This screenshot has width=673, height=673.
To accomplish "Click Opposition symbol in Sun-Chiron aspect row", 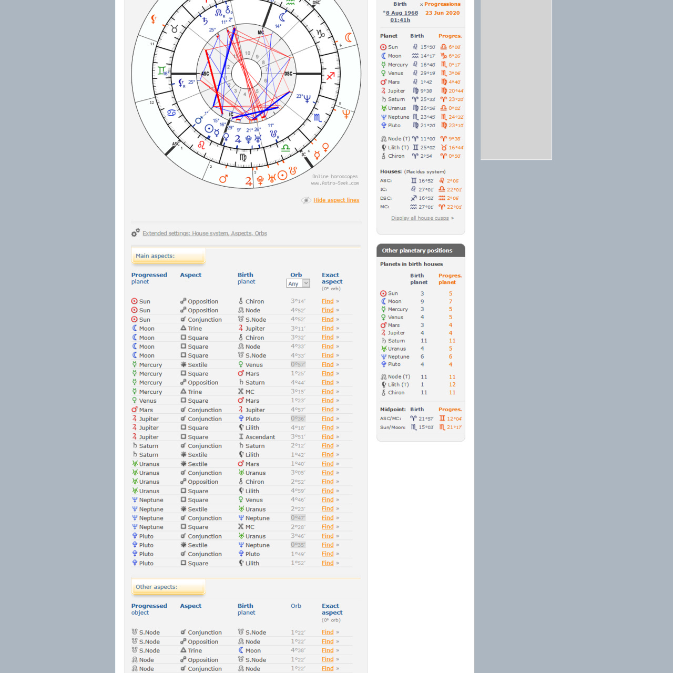I will point(183,301).
